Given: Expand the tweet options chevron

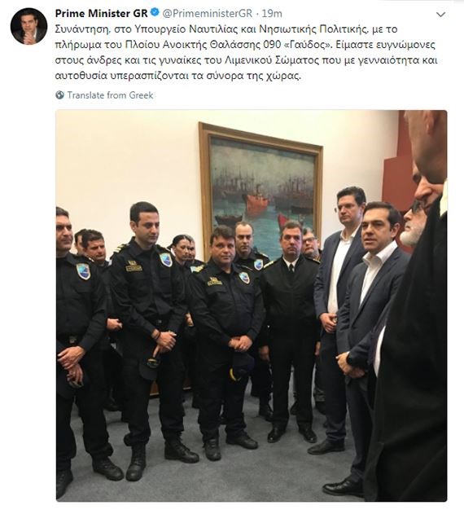Looking at the screenshot, I should [x=440, y=15].
